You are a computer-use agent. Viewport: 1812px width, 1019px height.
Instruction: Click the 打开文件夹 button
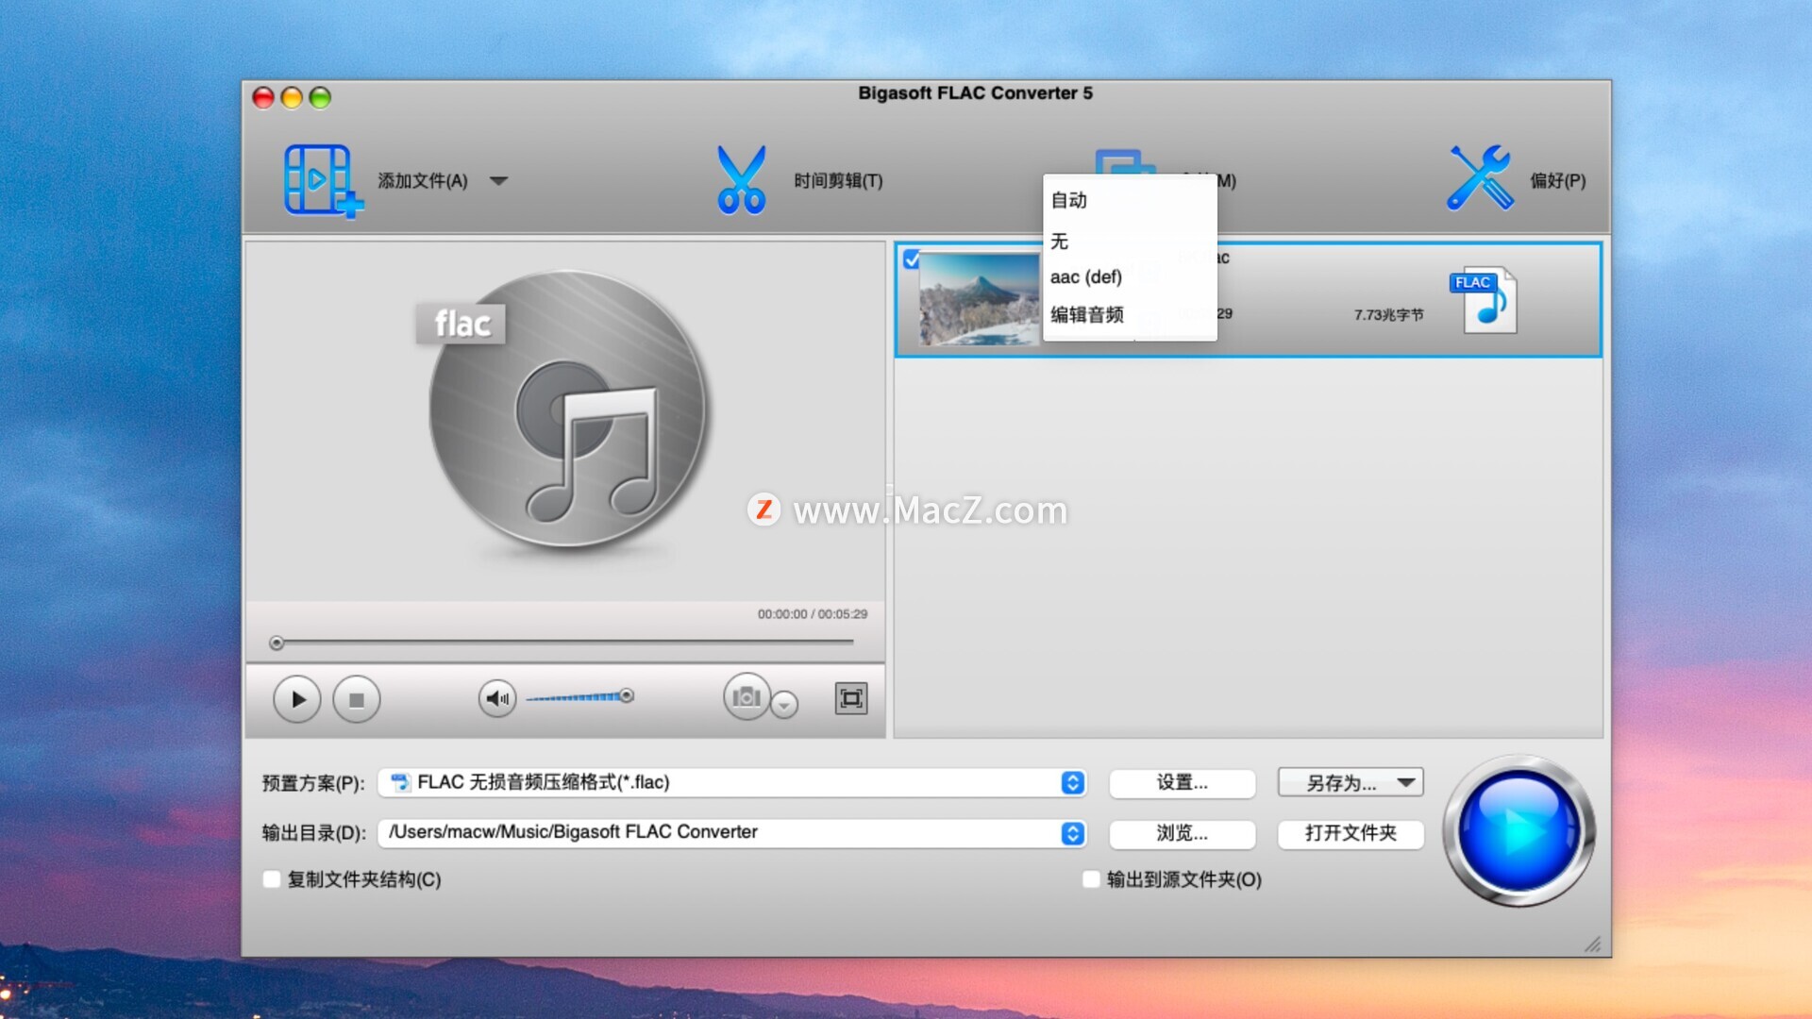(1351, 833)
